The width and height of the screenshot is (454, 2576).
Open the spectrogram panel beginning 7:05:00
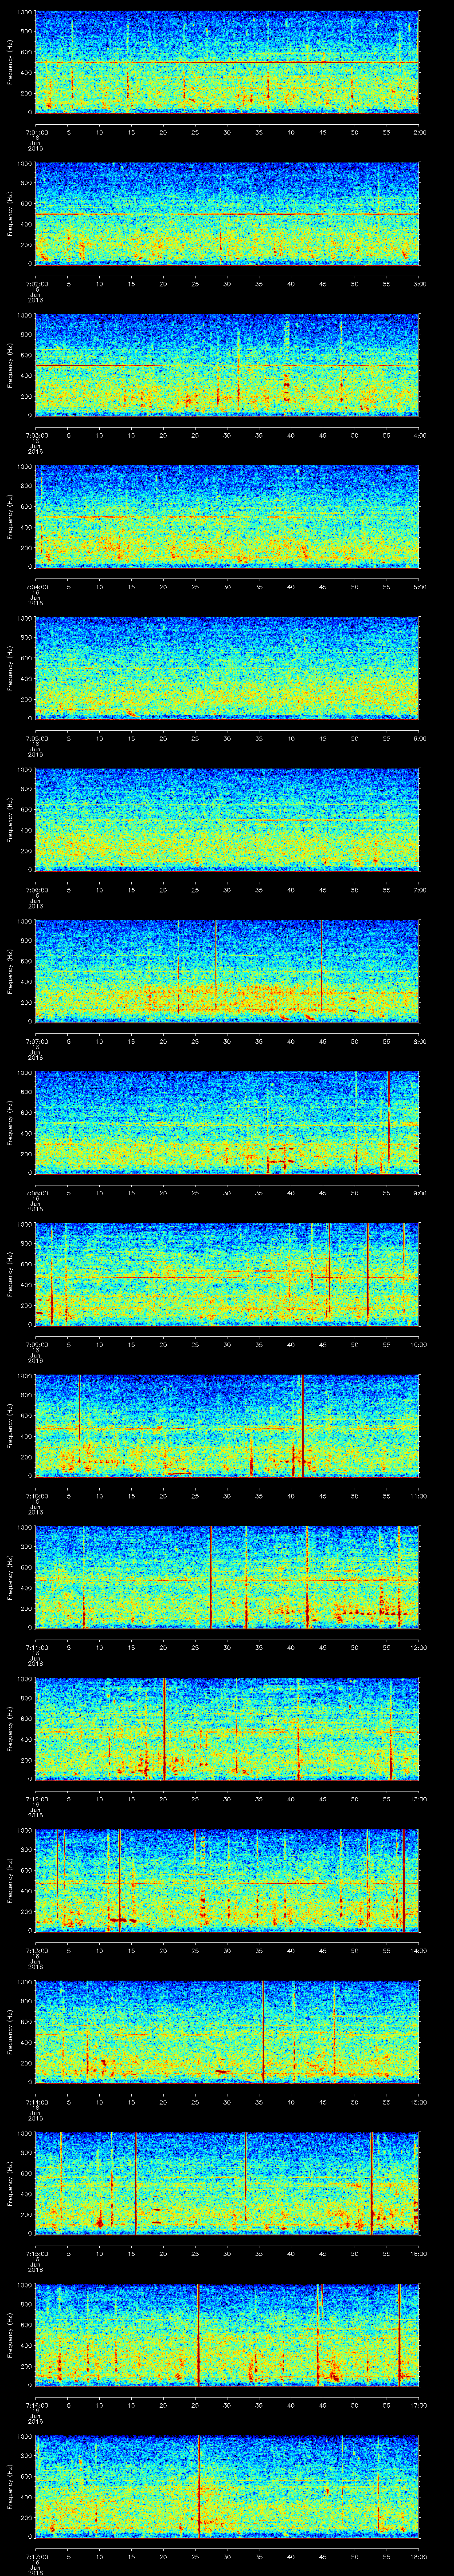tap(227, 669)
